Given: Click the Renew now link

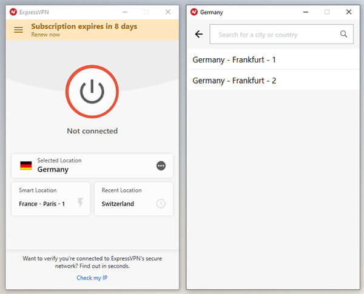Looking at the screenshot, I should click(x=45, y=35).
